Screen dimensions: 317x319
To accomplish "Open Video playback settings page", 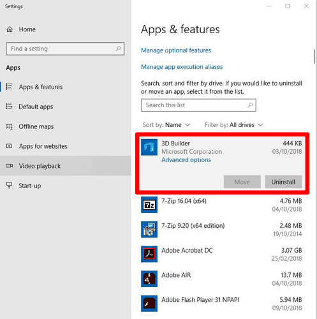I will pyautogui.click(x=66, y=166).
